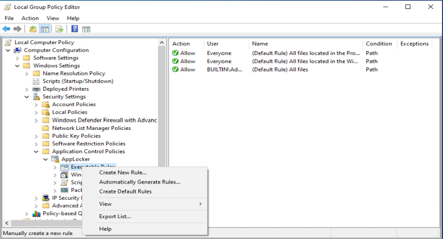The width and height of the screenshot is (443, 239).
Task: Open Help via blue question mark icon
Action: click(74, 29)
